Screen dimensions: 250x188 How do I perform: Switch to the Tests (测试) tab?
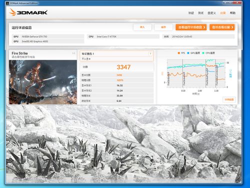[x=200, y=13]
